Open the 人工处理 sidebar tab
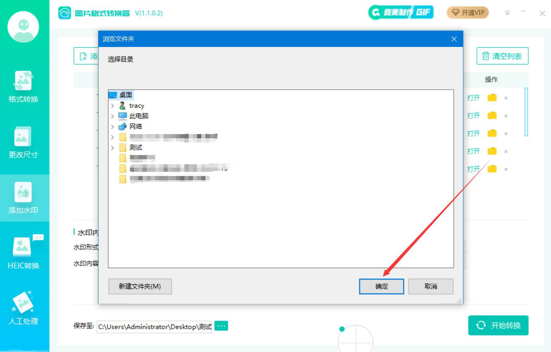Image resolution: width=551 pixels, height=352 pixels. [23, 308]
